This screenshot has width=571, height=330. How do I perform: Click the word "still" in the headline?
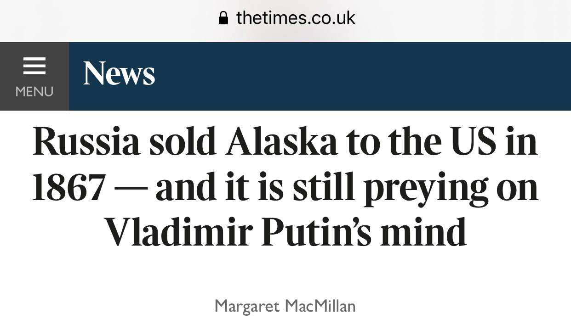pyautogui.click(x=324, y=188)
